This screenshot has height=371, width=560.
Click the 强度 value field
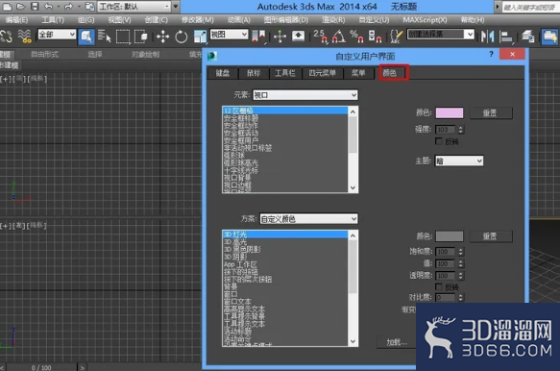tap(446, 130)
